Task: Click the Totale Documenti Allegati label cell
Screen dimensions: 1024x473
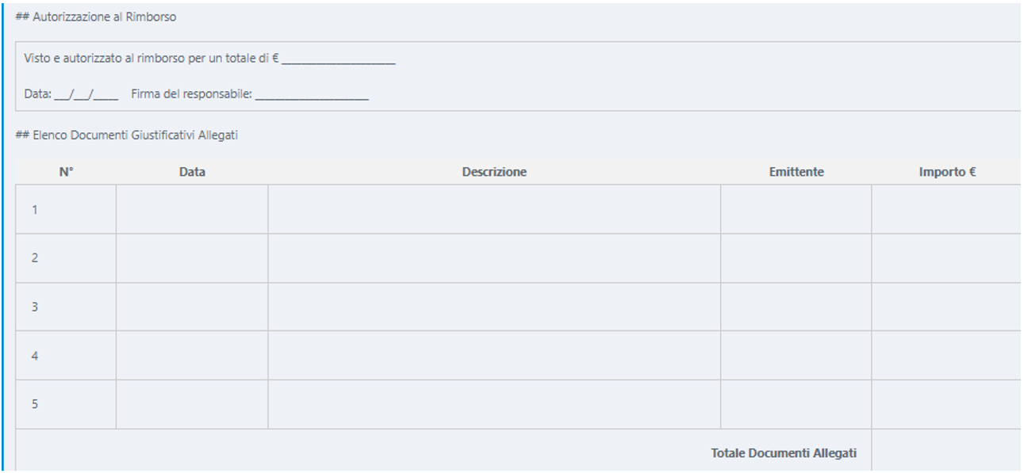Action: click(x=783, y=453)
